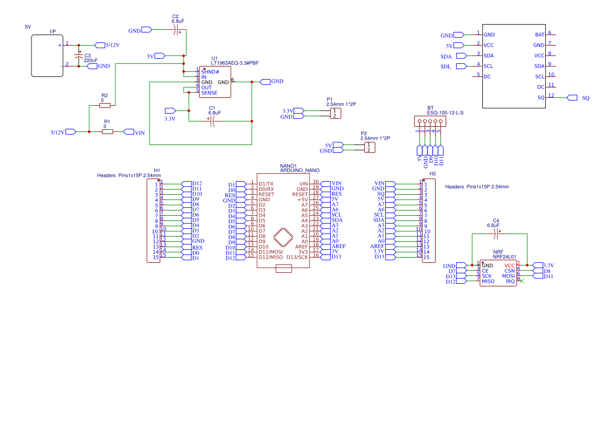Click the 3.3V net flag left of C1
This screenshot has width=614, height=433.
point(170,110)
